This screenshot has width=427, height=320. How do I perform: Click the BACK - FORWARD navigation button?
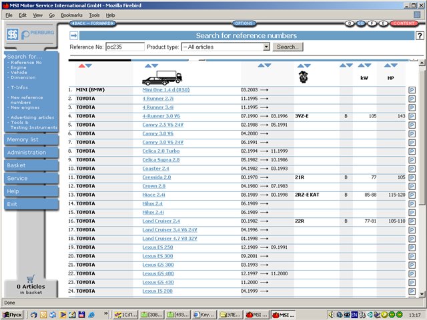point(93,23)
